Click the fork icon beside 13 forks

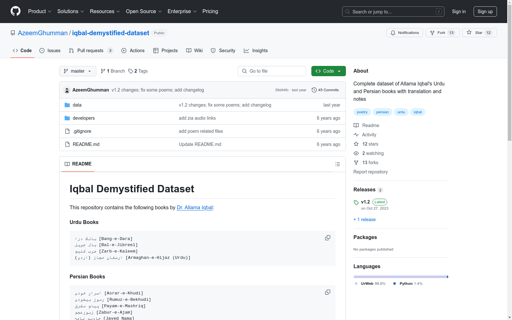coord(356,163)
